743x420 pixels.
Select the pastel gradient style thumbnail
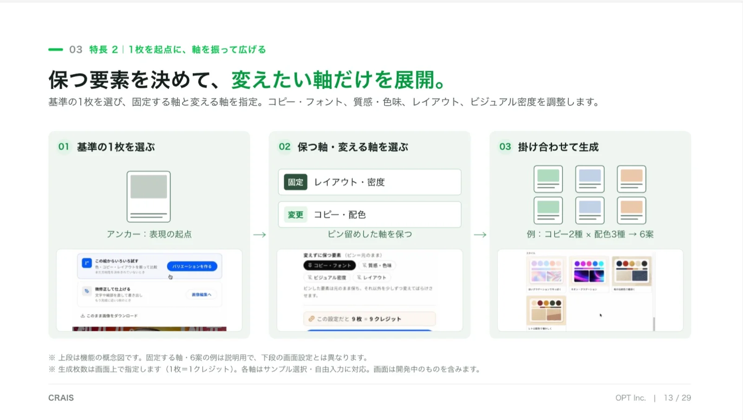(547, 272)
